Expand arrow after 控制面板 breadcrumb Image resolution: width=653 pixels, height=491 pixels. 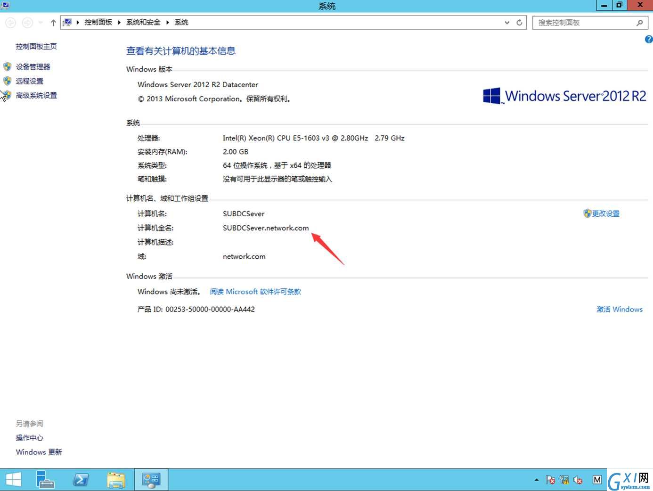tap(119, 22)
